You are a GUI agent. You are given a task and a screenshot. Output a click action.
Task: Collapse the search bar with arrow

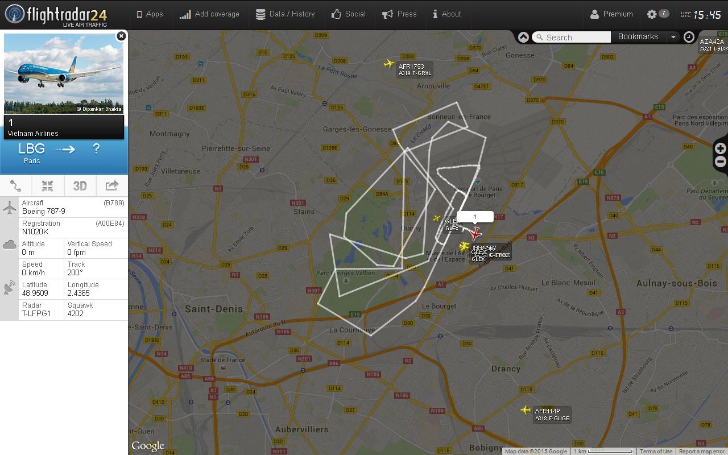point(523,37)
